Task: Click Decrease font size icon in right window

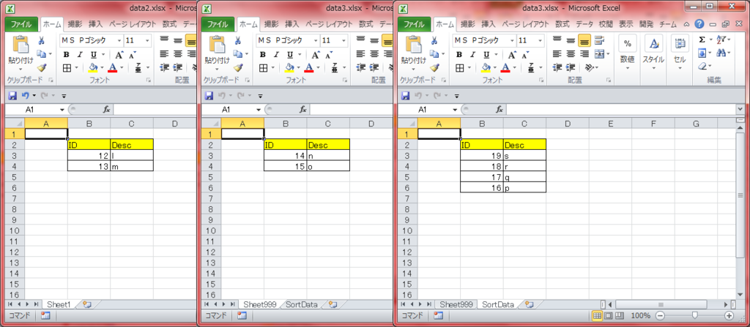Action: [x=523, y=54]
